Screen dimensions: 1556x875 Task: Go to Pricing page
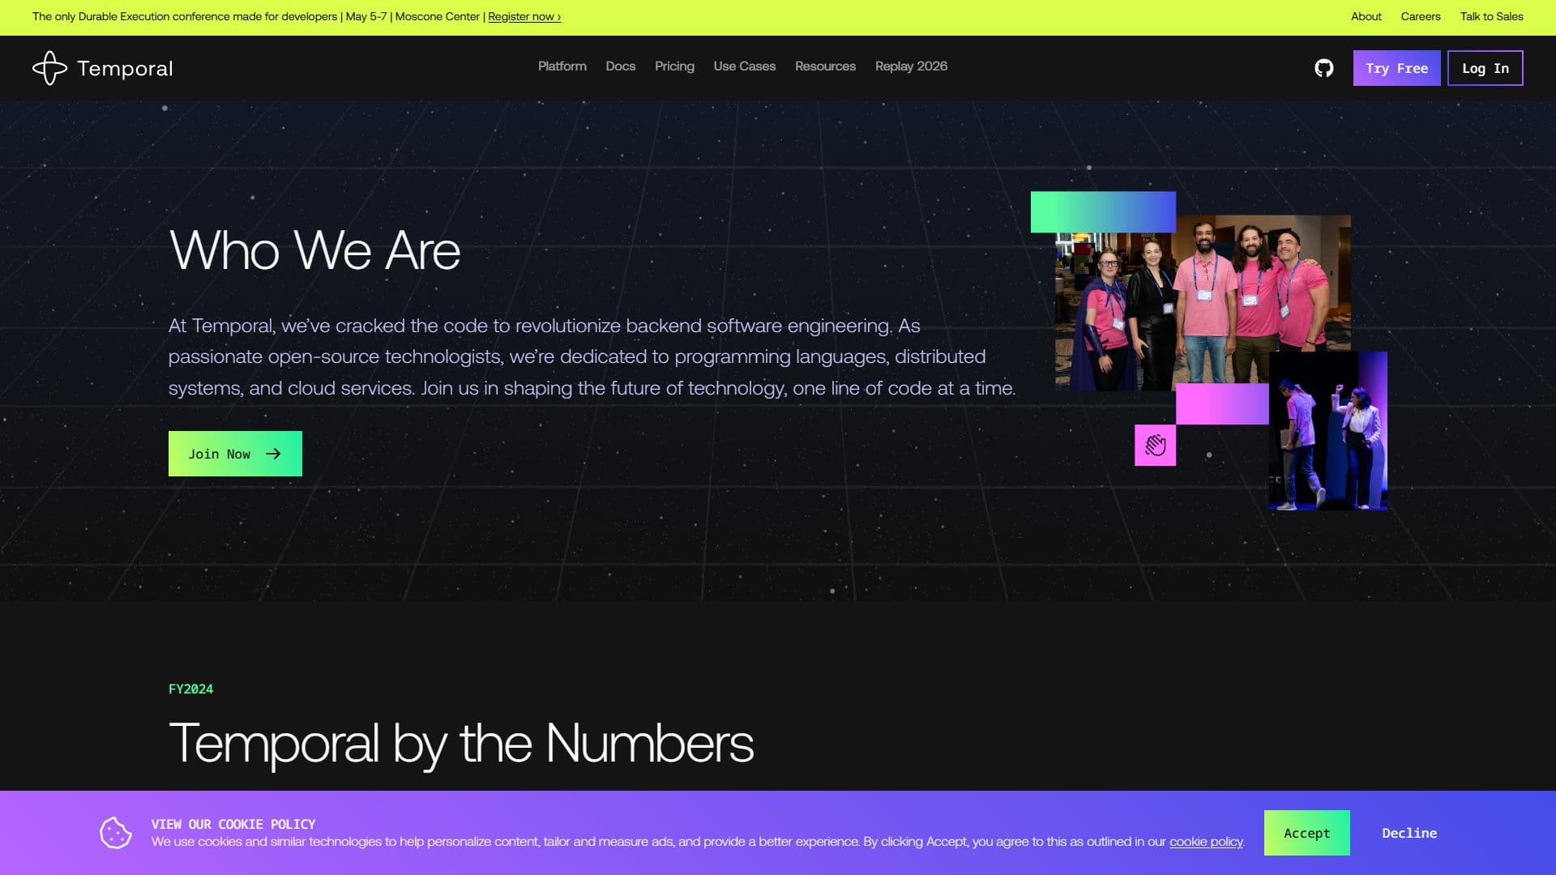click(x=674, y=66)
